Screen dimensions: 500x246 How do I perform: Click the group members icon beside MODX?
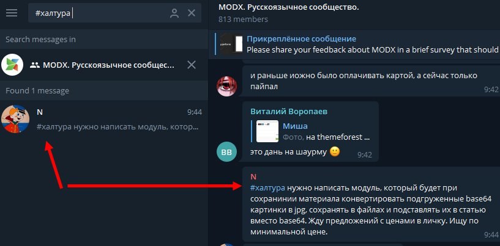(34, 65)
